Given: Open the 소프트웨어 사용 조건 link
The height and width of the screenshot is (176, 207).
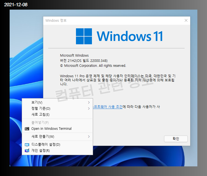Looking at the screenshot, I should (x=108, y=107).
